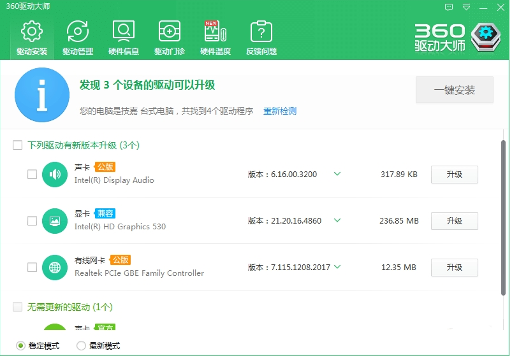Click the 显卡 display device icon

coord(55,221)
